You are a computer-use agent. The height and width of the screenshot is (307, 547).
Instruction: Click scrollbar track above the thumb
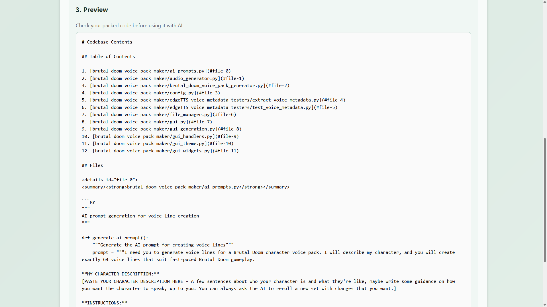click(545, 71)
